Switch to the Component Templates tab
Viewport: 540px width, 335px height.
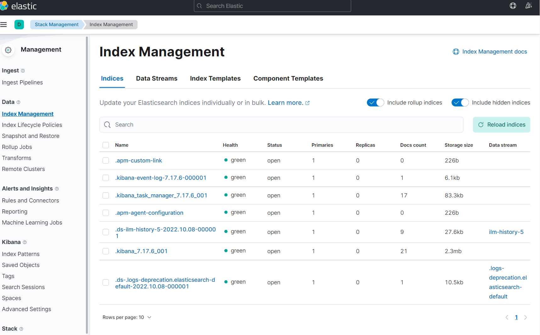tap(288, 78)
